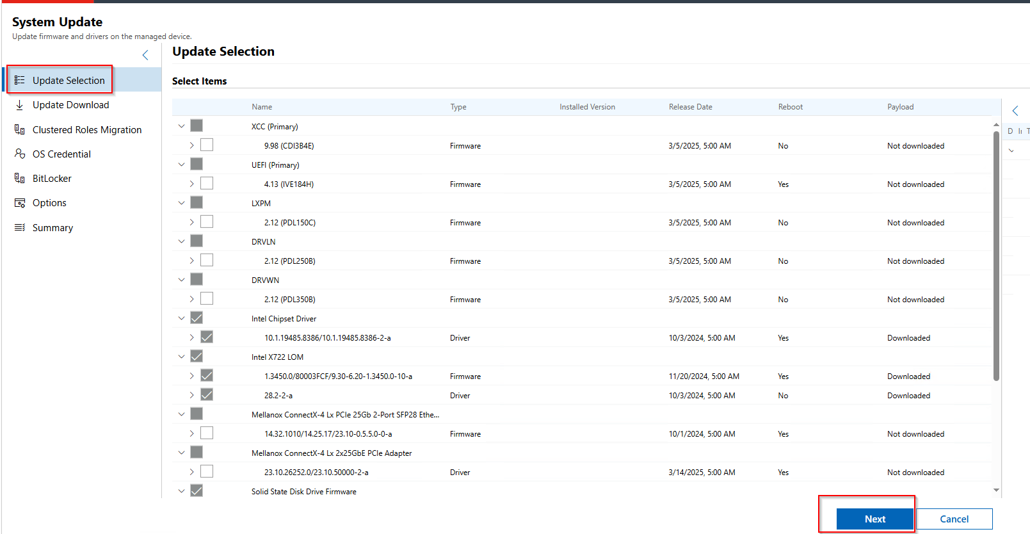Screen dimensions: 1030x534
Task: Collapse the left navigation sidebar arrow
Action: click(145, 55)
